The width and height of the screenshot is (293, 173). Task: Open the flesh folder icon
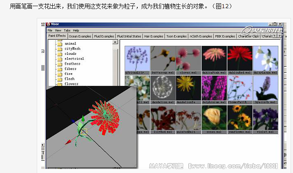pyautogui.click(x=60, y=79)
